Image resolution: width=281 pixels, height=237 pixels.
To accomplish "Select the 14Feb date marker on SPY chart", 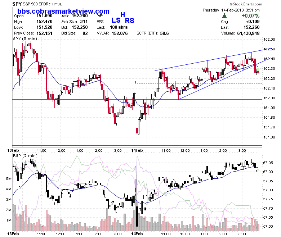I will tap(137, 150).
